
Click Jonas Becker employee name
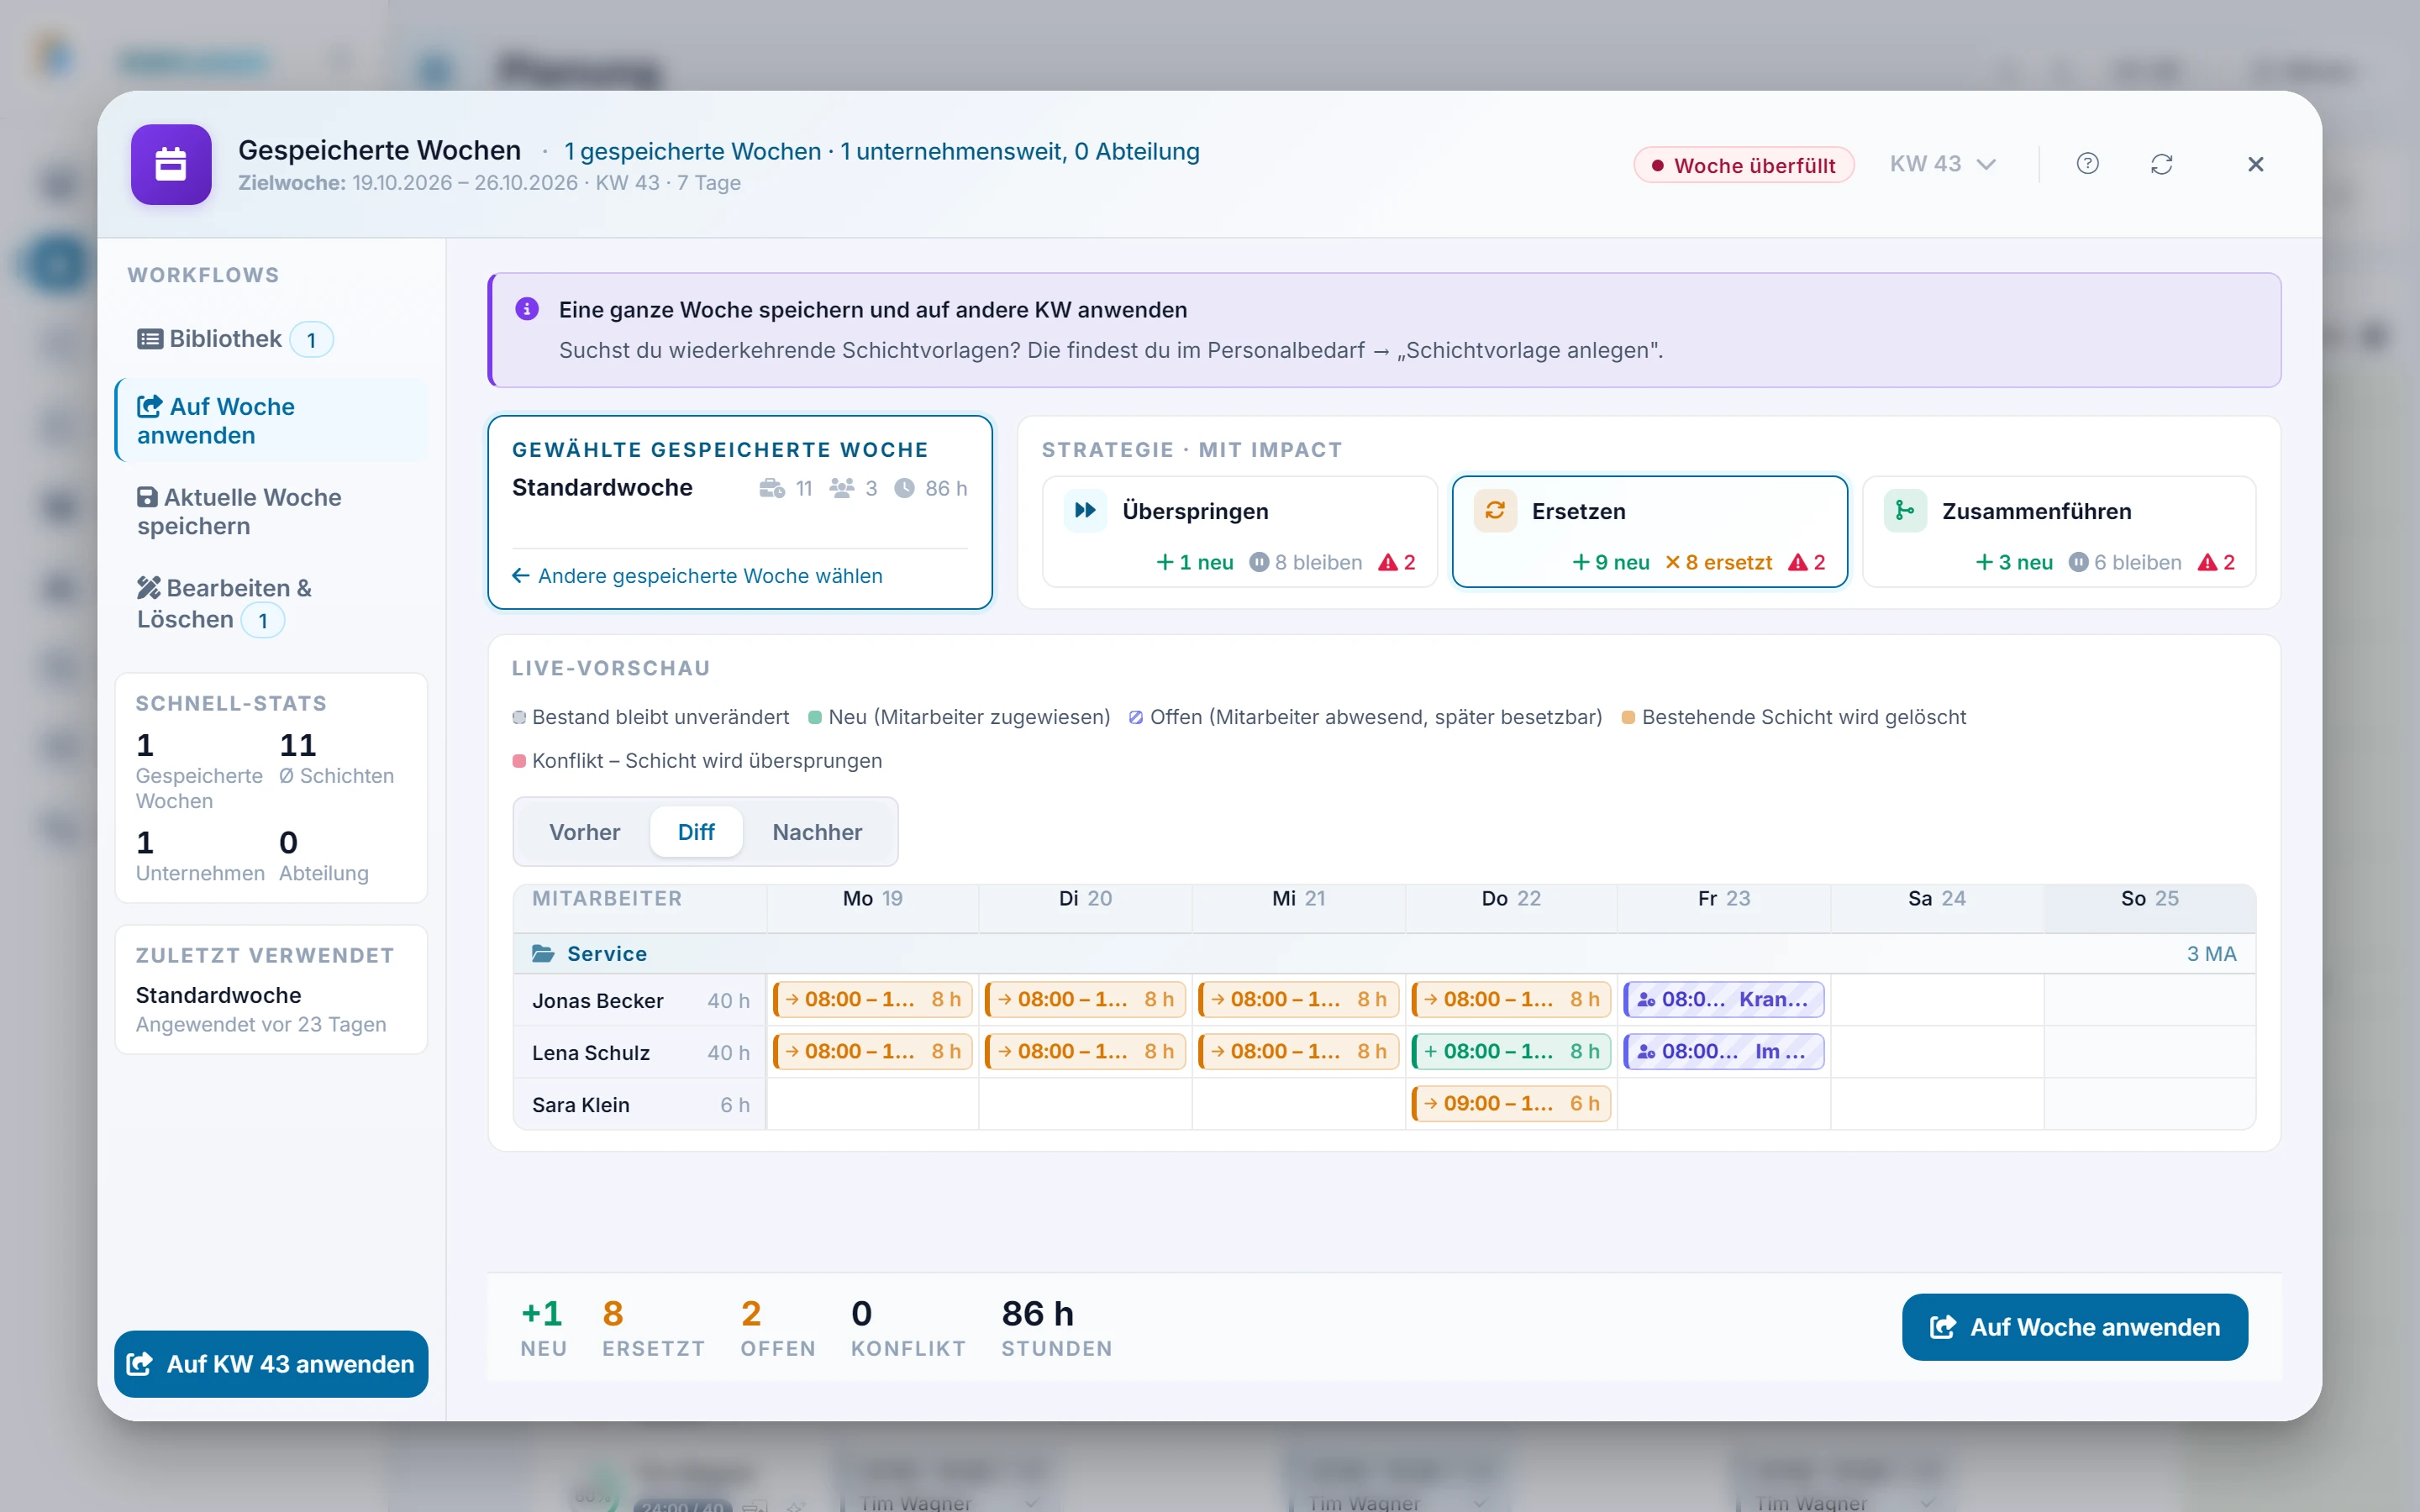point(597,1001)
